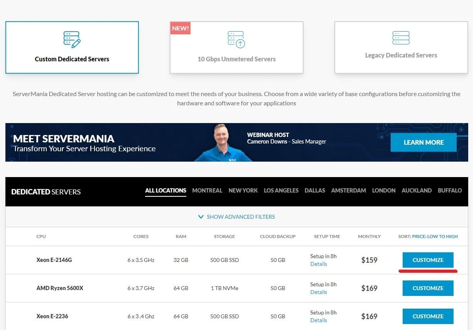474x331 pixels.
Task: Click the Xeon E-2236 CPU name
Action: coord(52,316)
